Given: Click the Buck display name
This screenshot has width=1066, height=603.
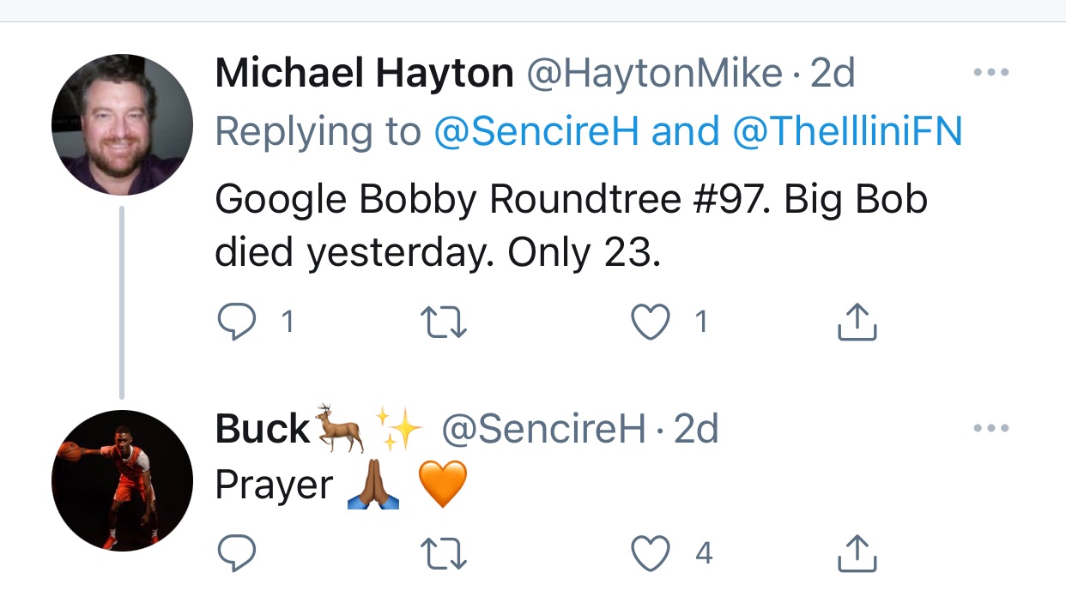Looking at the screenshot, I should tap(262, 429).
